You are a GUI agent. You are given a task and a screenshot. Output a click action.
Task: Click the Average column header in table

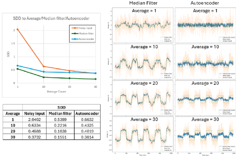point(13,113)
